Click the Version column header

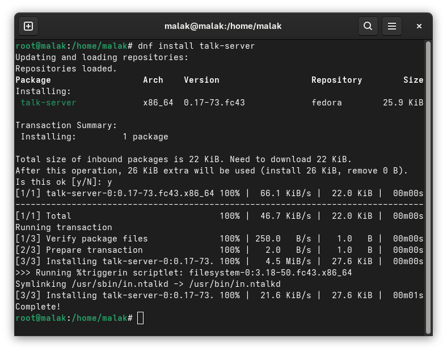pyautogui.click(x=201, y=80)
